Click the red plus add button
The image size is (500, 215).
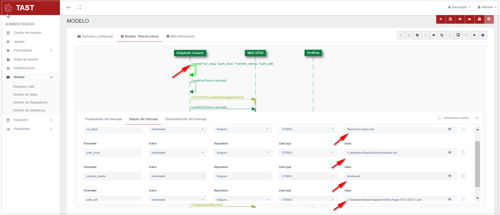pyautogui.click(x=441, y=19)
